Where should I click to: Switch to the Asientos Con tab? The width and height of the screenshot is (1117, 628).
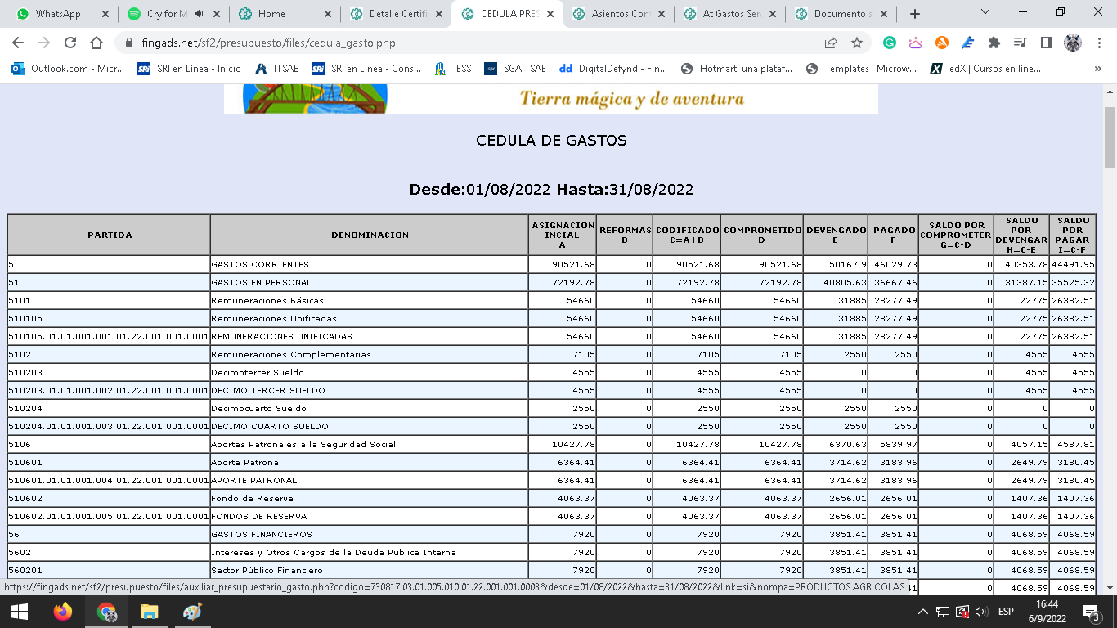click(620, 14)
